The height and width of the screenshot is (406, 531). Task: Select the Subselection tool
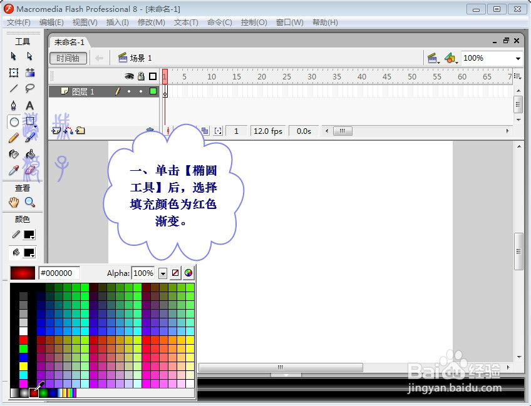(30, 56)
